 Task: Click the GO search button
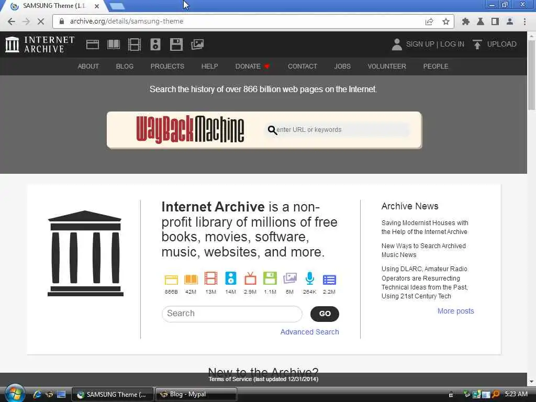tap(325, 314)
